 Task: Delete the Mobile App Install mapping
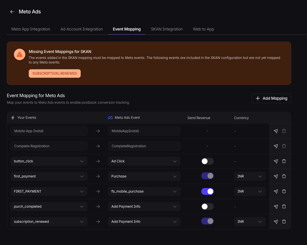click(x=284, y=131)
